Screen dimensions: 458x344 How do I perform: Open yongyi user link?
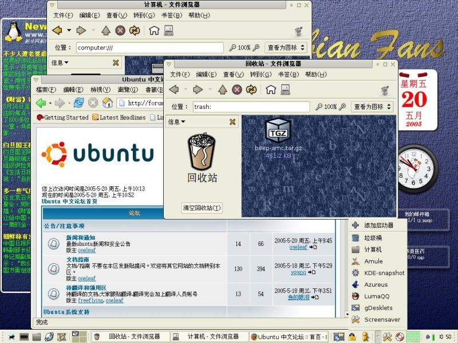click(x=298, y=272)
